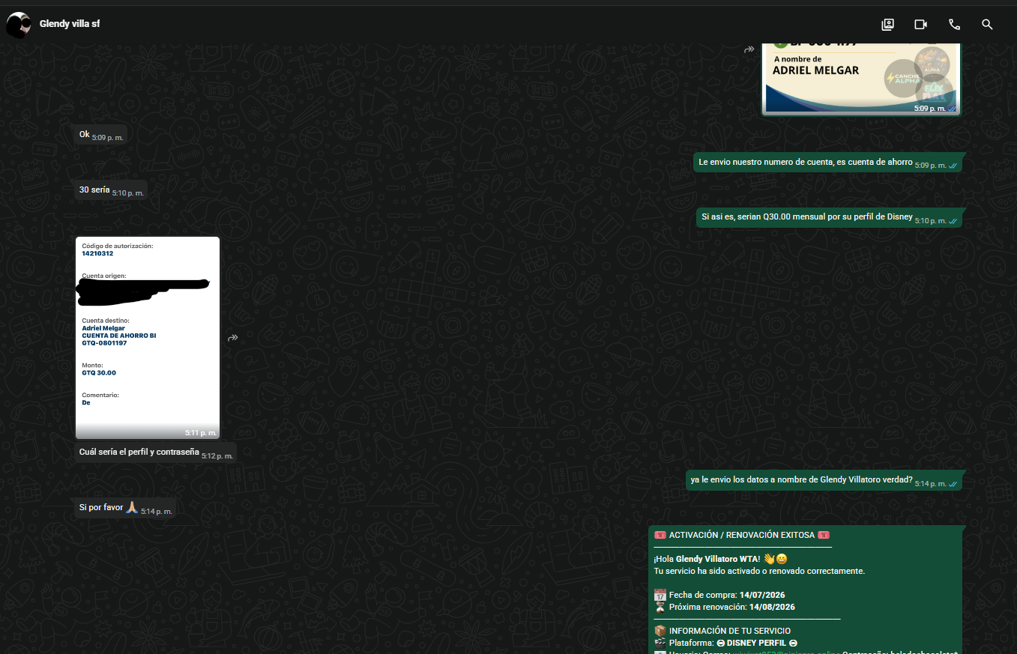This screenshot has height=654, width=1017.
Task: Click account number GTQ-0801197 in the receipt
Action: click(x=104, y=343)
